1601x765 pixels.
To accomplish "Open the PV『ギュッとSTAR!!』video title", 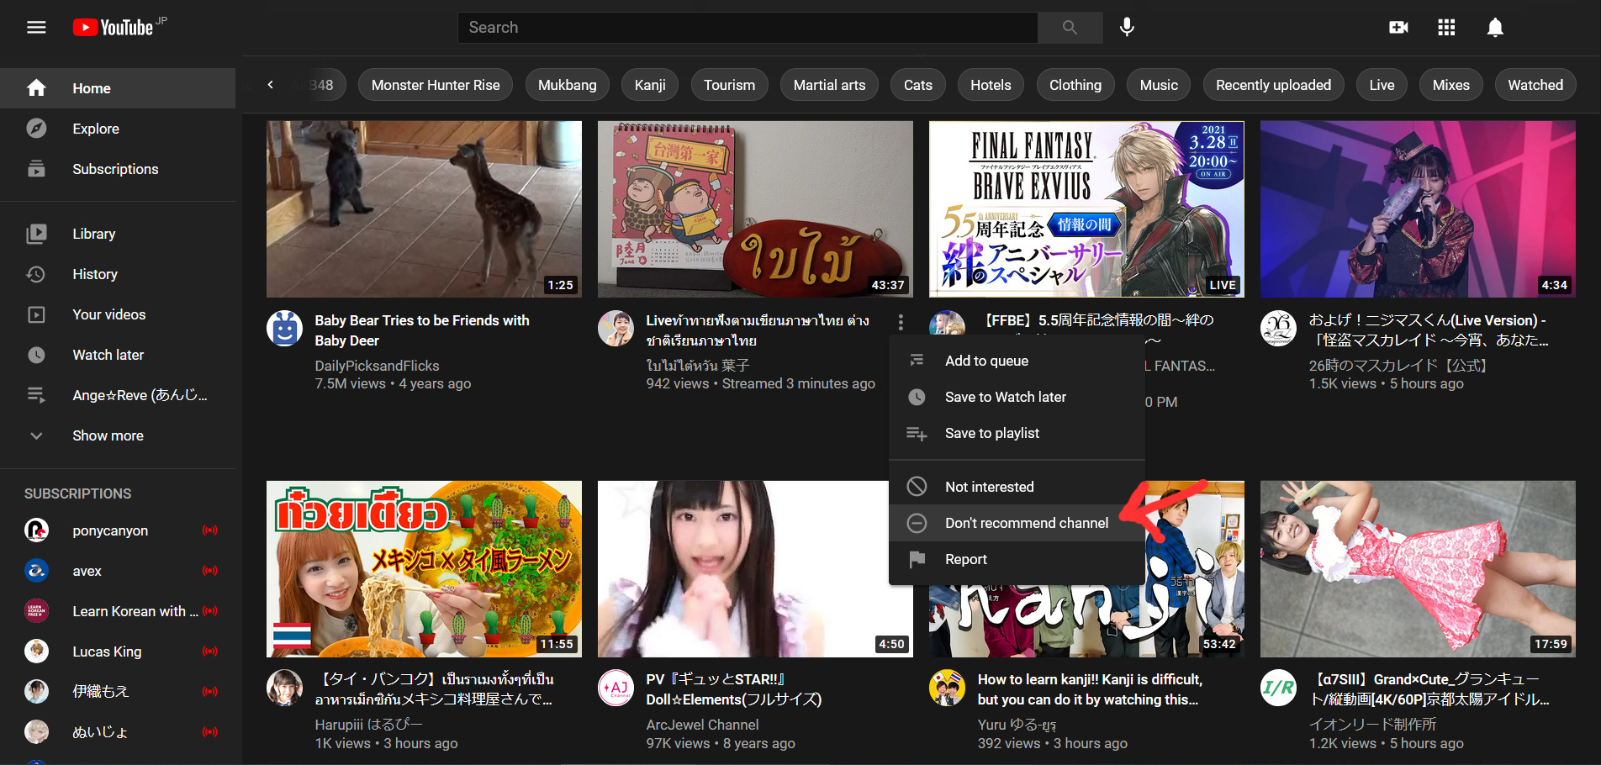I will (734, 689).
